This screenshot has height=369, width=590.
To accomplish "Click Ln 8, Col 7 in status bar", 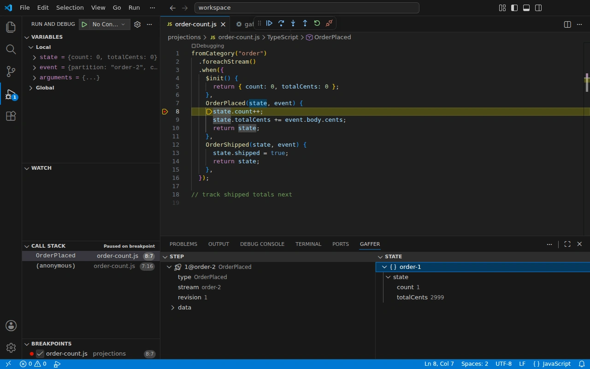I will (x=439, y=364).
